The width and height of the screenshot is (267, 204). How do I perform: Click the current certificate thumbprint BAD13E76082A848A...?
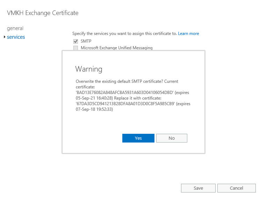pyautogui.click(x=125, y=93)
